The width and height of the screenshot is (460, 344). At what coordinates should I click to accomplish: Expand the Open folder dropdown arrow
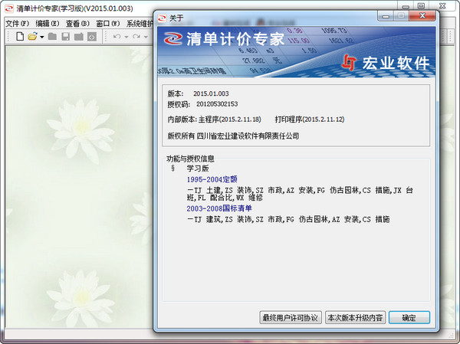pos(41,37)
